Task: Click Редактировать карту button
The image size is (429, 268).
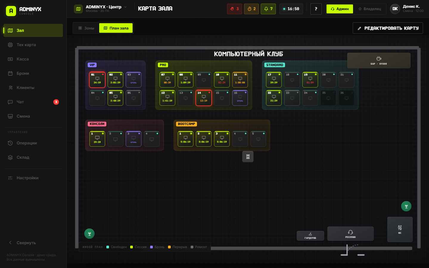Action: (388, 28)
